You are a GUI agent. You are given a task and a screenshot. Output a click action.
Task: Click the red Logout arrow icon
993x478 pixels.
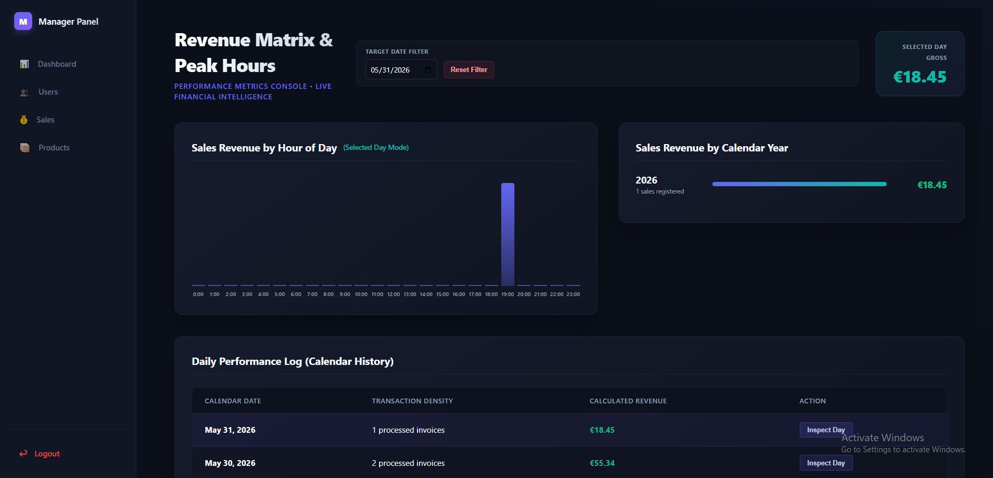tap(23, 453)
